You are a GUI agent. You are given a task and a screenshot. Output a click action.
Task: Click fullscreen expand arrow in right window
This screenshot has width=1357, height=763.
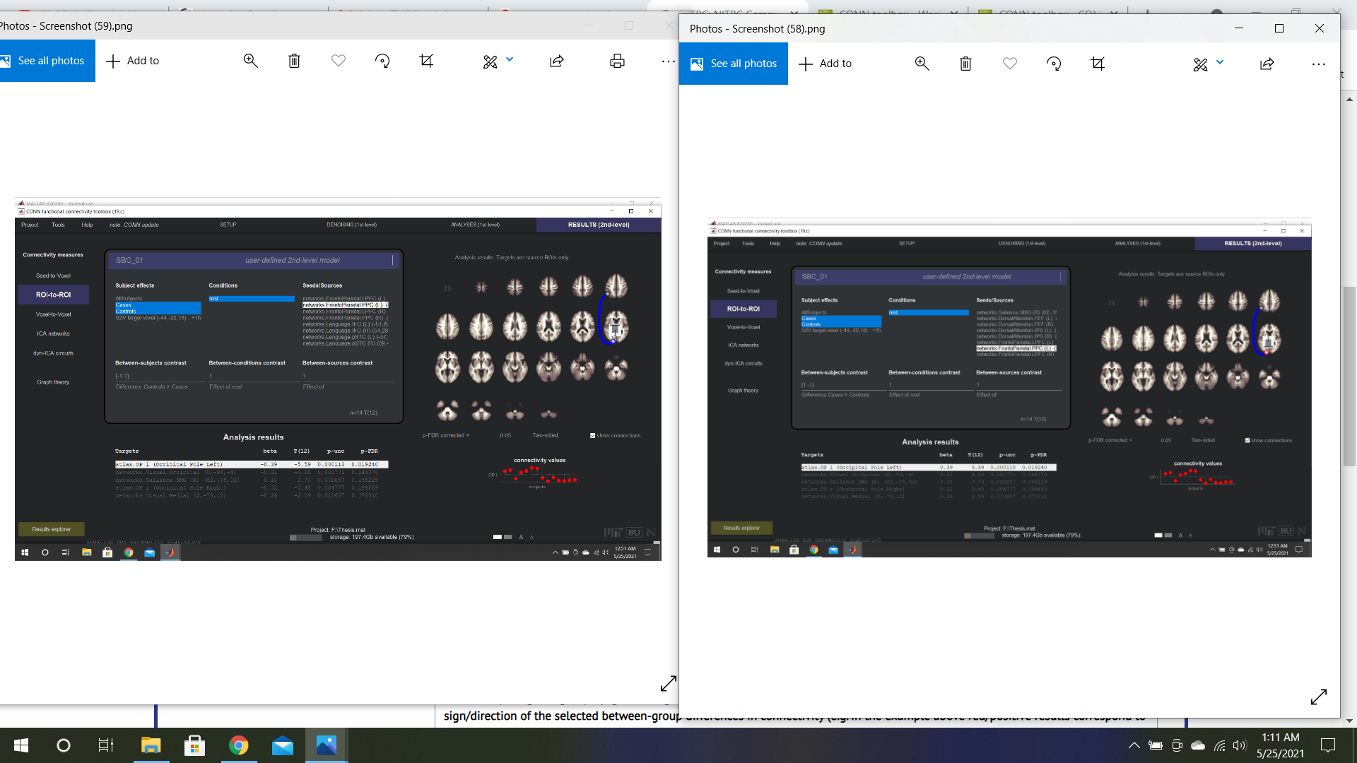[1319, 697]
